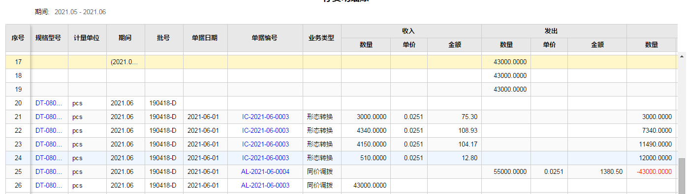Image resolution: width=688 pixels, height=194 pixels.
Task: Click the vertical scrollbar thumb of the table
Action: click(681, 176)
